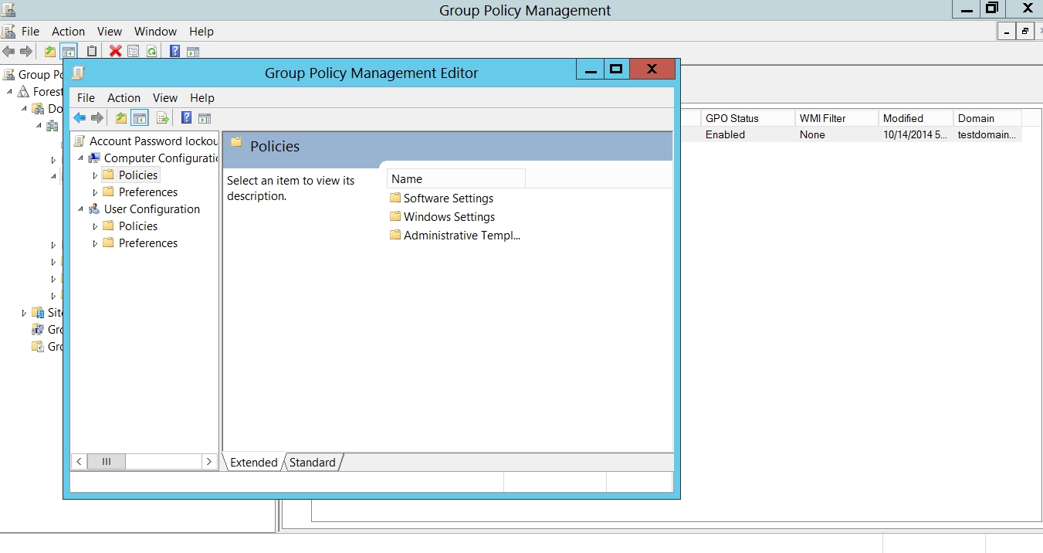The image size is (1043, 553).
Task: Click the red X Delete icon in main toolbar
Action: (x=115, y=52)
